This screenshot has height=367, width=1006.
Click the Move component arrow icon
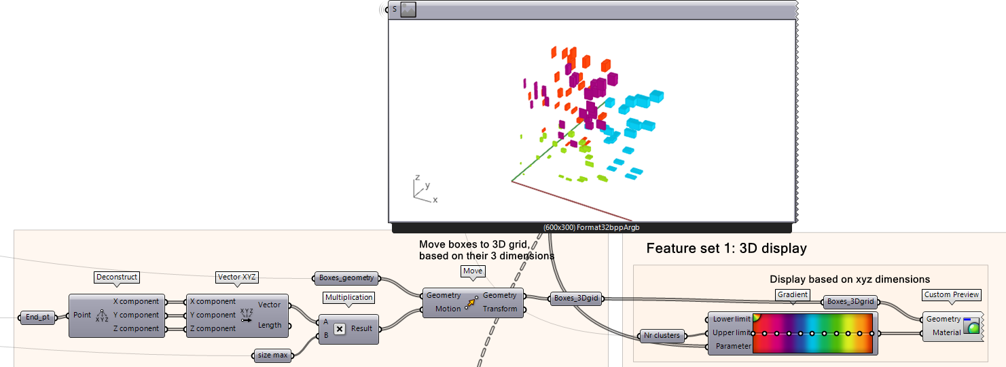point(470,303)
